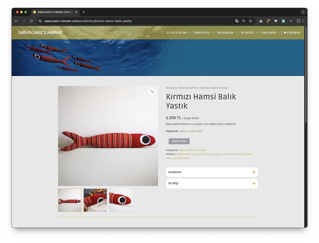Click the tab search chevron at the top right
Image resolution: width=319 pixels, height=243 pixels.
coord(303,12)
